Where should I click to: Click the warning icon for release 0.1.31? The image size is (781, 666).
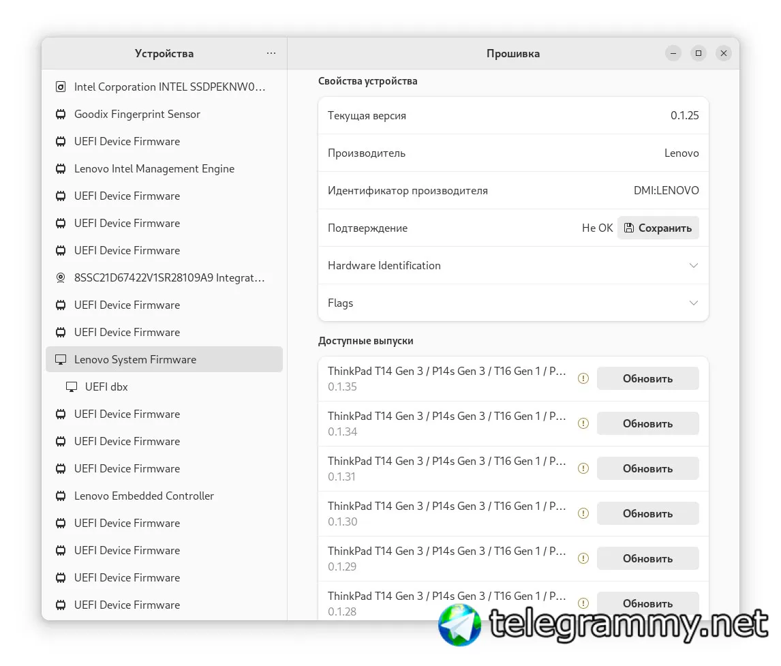click(x=583, y=468)
